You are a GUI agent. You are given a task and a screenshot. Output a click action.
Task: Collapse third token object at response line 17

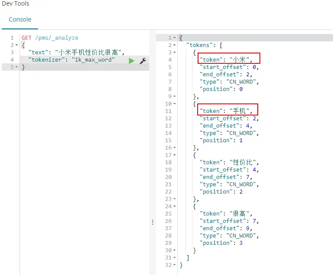point(175,155)
